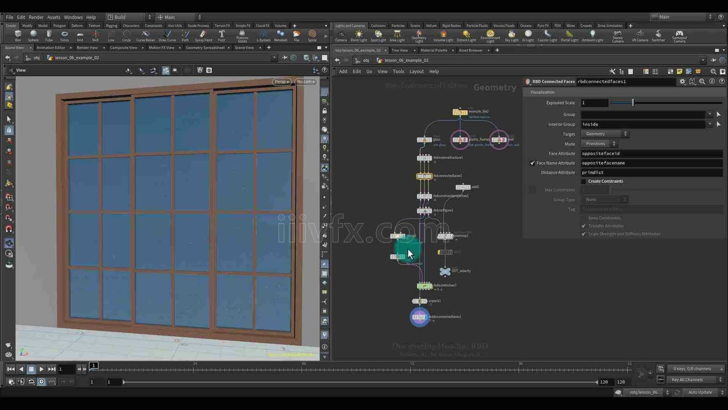The width and height of the screenshot is (728, 410).
Task: Open the Key All Channels dropdown
Action: [x=695, y=380]
